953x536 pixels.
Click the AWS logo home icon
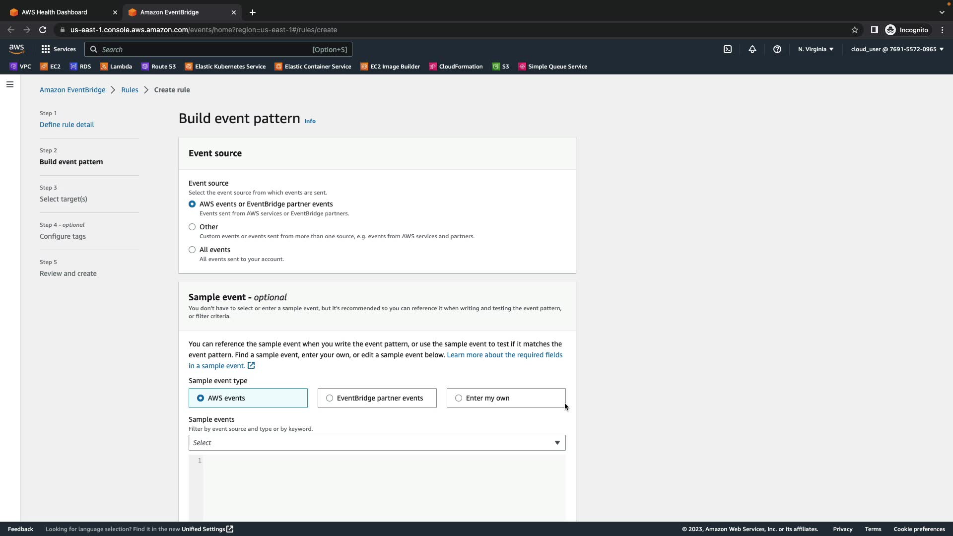[x=16, y=49]
